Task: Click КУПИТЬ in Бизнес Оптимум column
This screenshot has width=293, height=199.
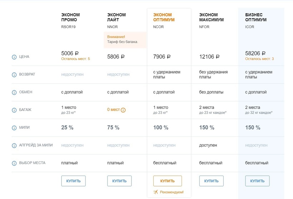Action: (x=257, y=181)
